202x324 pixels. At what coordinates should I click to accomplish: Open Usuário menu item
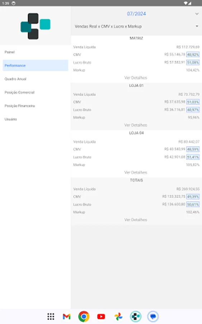[x=11, y=119]
